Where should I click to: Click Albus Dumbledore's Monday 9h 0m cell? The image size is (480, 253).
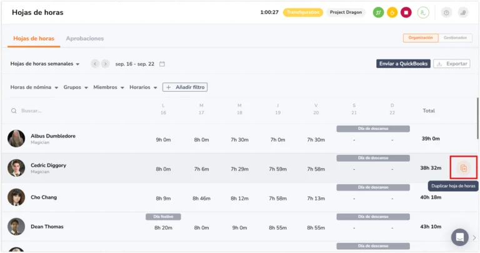pyautogui.click(x=163, y=140)
